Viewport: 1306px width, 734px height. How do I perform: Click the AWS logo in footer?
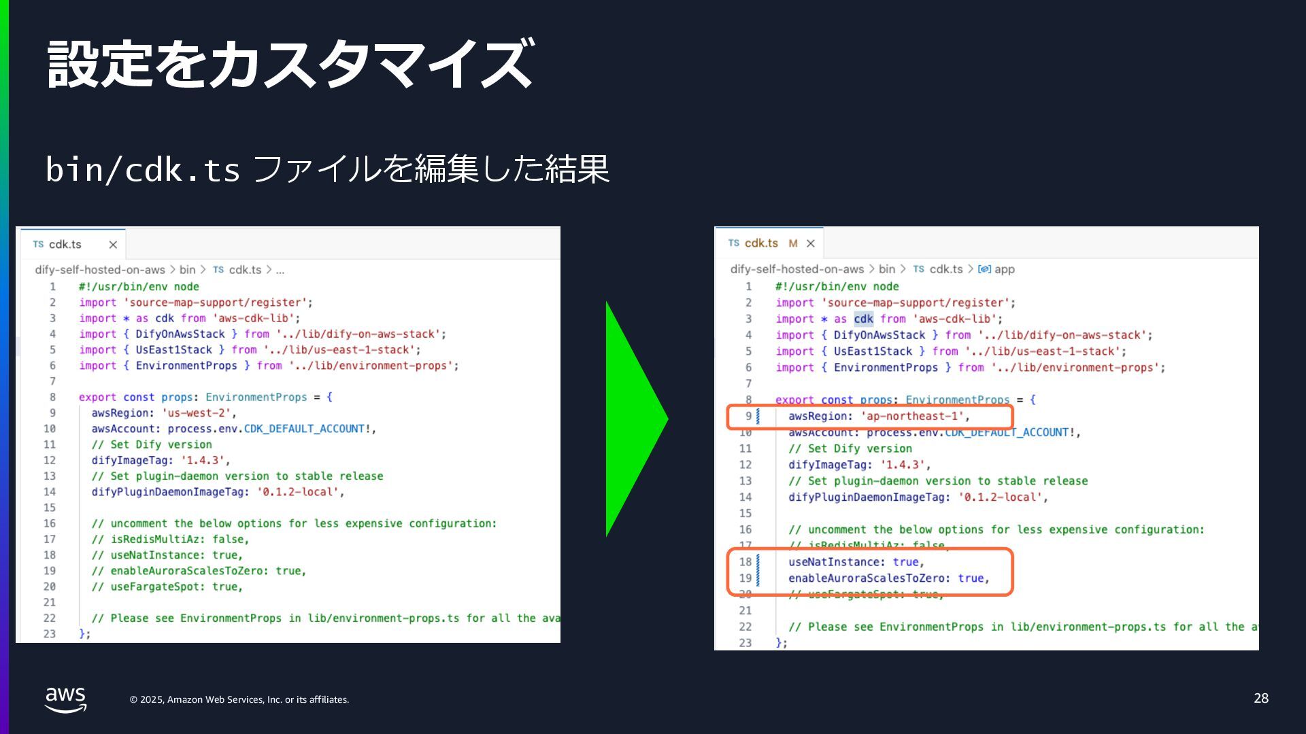(66, 699)
